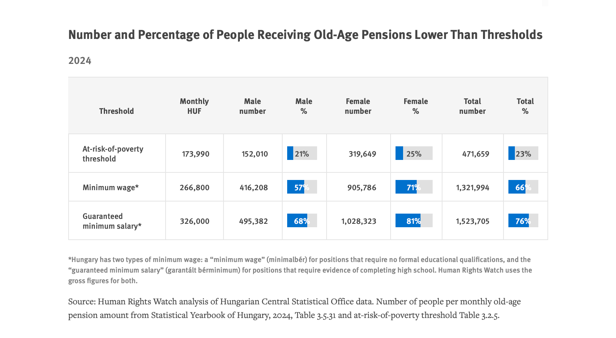Click the At-risk-of-poverty threshold row label
The width and height of the screenshot is (616, 338).
[113, 154]
